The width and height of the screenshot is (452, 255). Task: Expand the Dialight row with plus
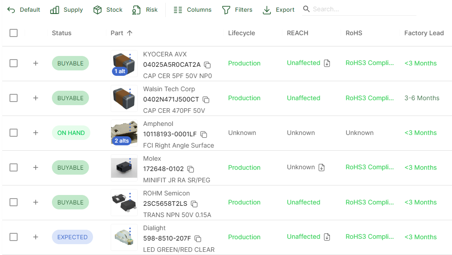click(x=36, y=237)
